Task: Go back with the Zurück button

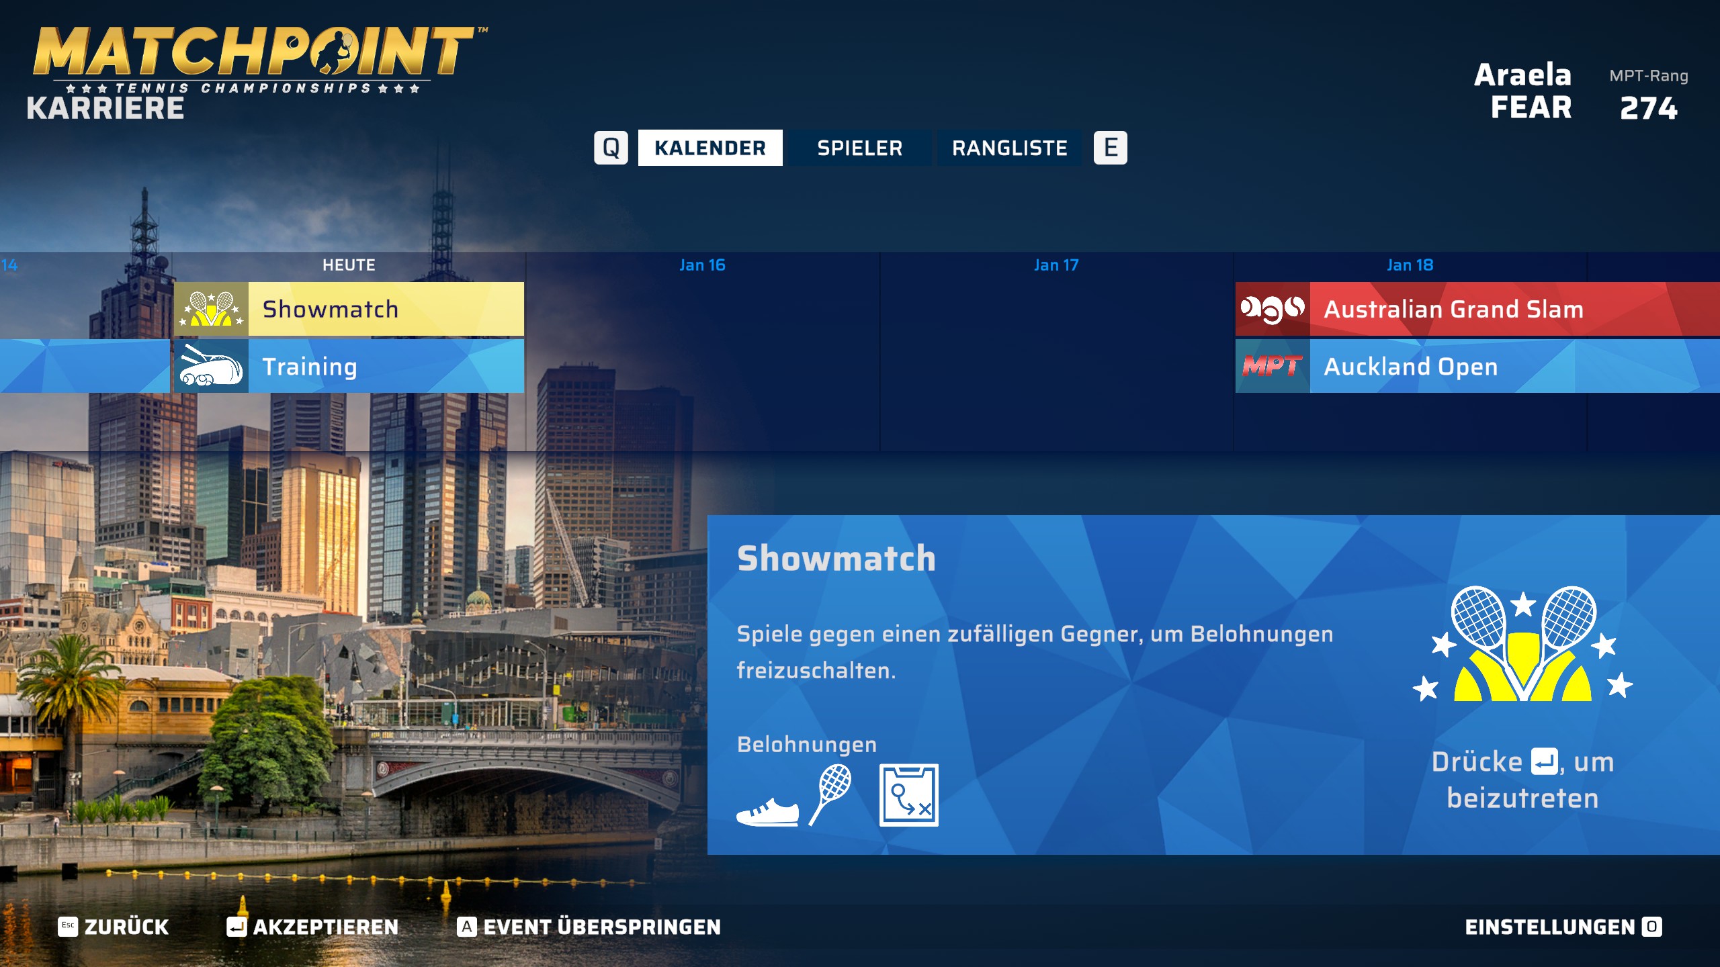Action: coord(113,927)
